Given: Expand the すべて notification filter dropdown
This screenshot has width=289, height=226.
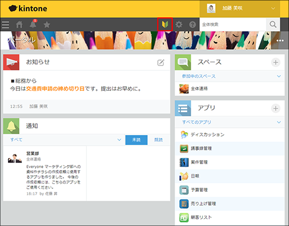Looking at the screenshot, I should [x=65, y=140].
